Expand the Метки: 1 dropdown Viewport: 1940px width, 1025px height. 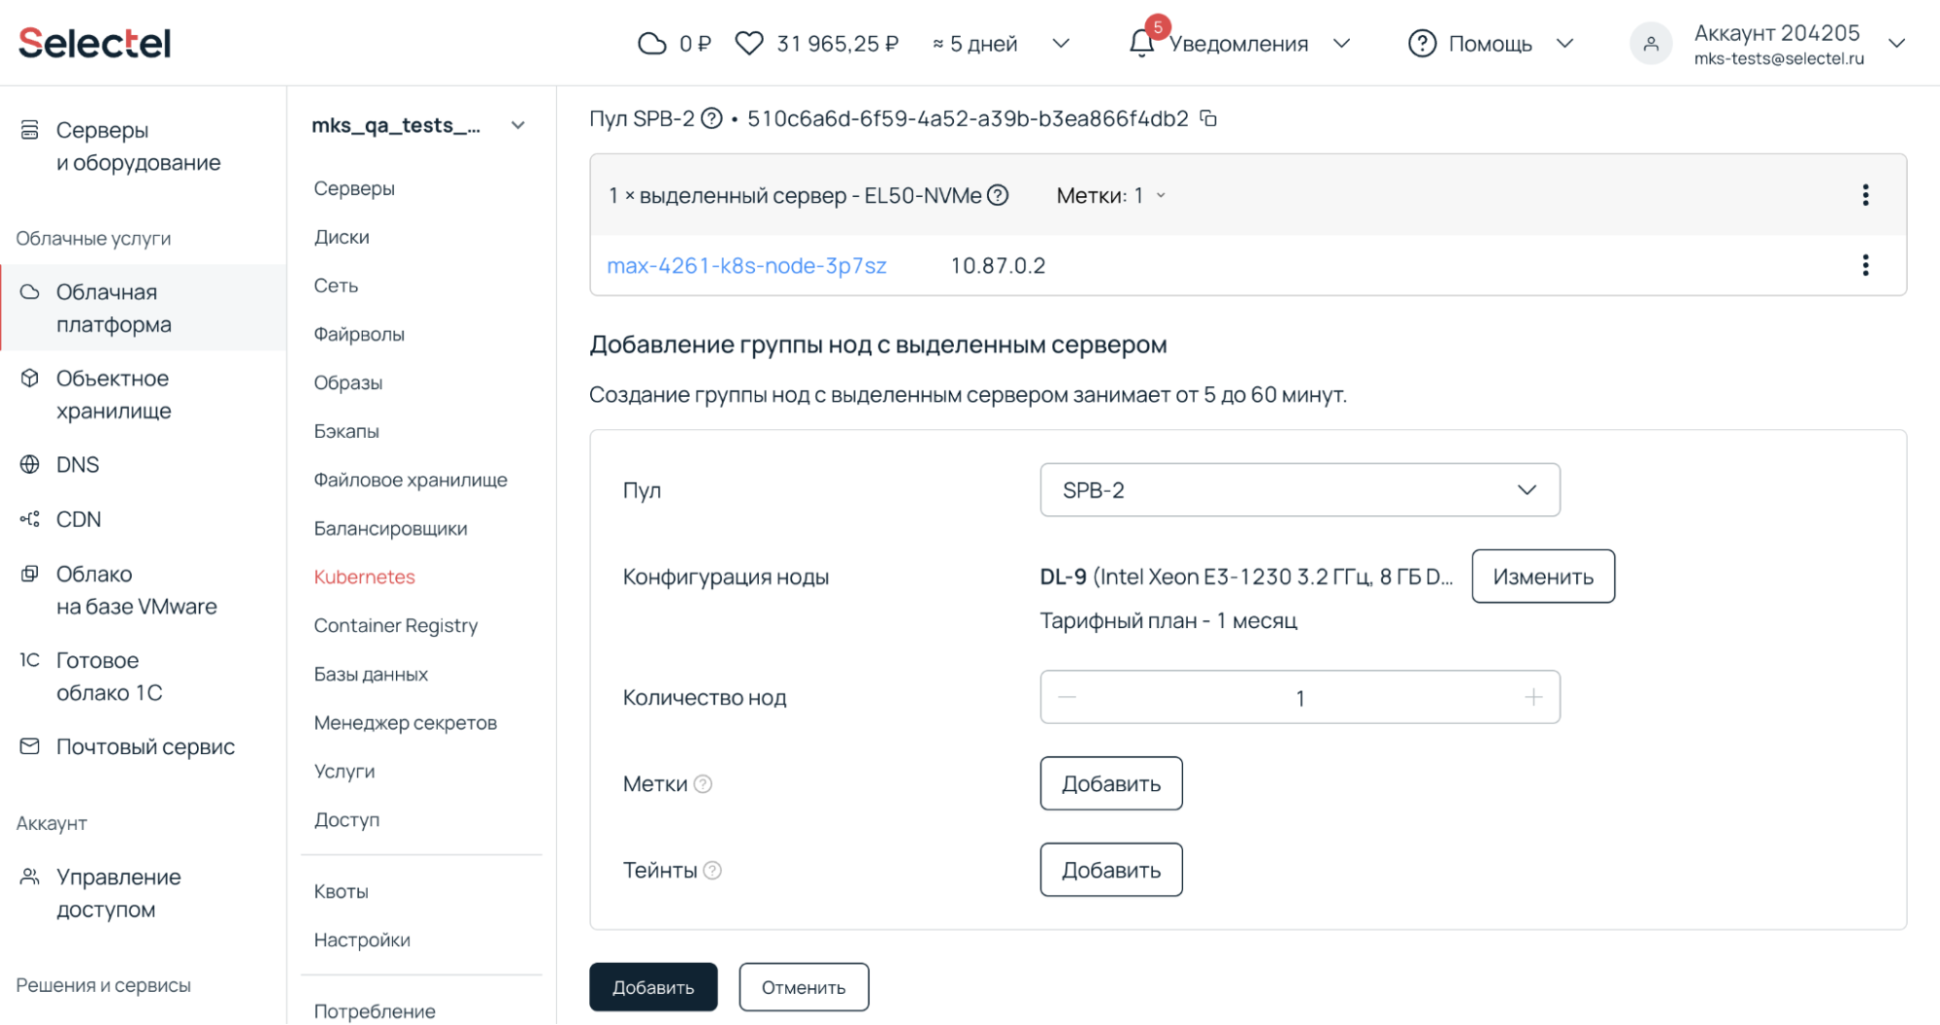pos(1111,195)
